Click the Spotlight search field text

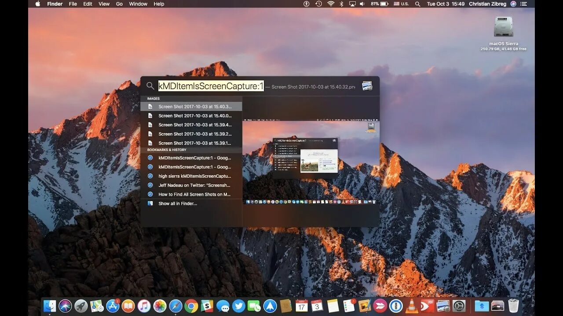[x=211, y=86]
